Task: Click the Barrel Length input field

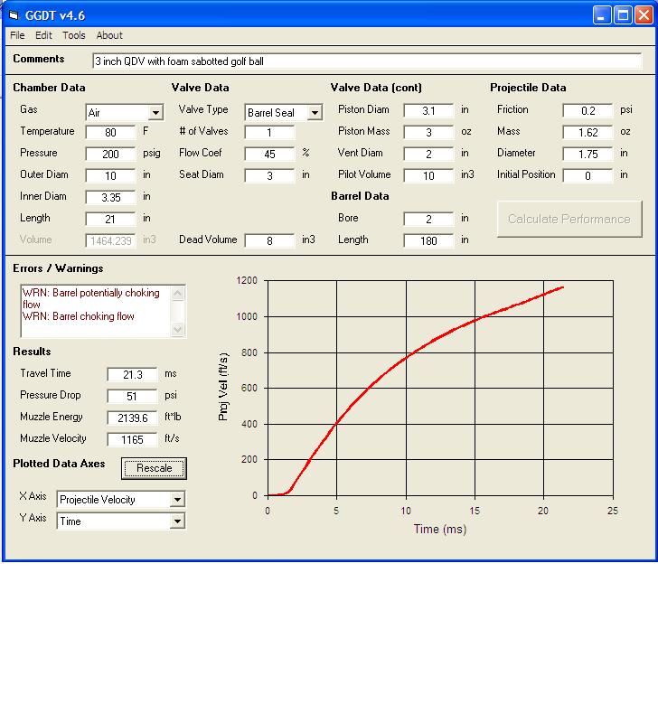Action: (428, 240)
